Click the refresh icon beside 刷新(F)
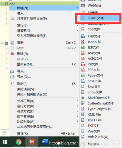This screenshot has width=122, height=148. pyautogui.click(x=12, y=84)
